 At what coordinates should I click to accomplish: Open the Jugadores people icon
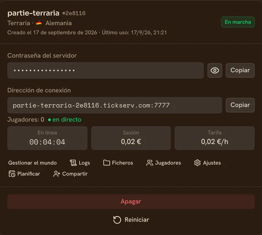click(149, 163)
